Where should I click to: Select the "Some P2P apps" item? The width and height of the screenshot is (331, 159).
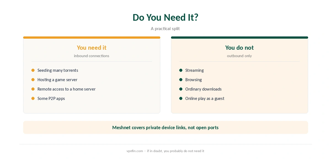(51, 99)
